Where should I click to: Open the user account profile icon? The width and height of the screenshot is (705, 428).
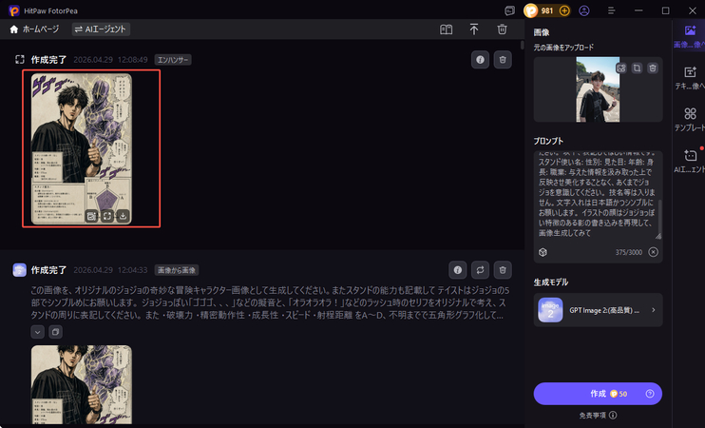click(584, 10)
